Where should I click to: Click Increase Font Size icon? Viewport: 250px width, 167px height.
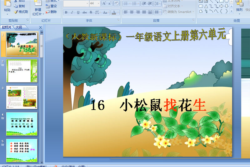tap(104, 3)
